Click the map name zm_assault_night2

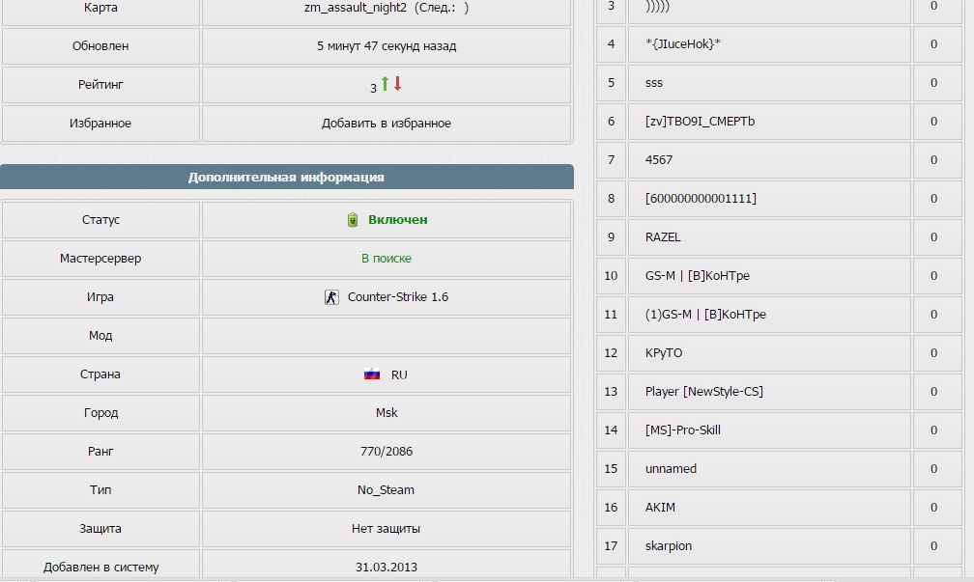[x=356, y=8]
